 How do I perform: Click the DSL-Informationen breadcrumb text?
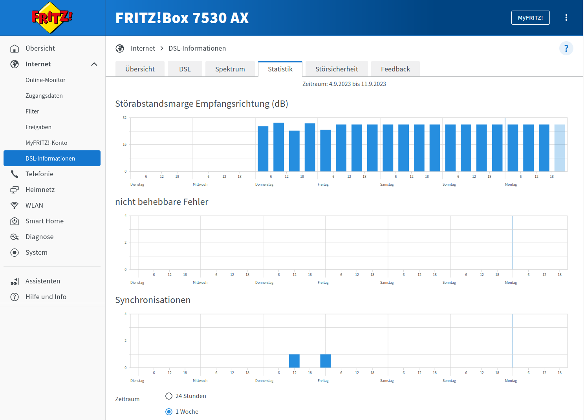click(197, 48)
